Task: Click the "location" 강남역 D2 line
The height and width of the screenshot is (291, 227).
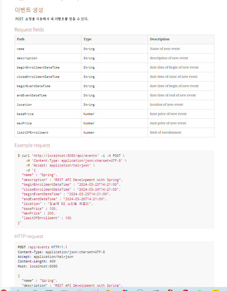Action: 57,204
